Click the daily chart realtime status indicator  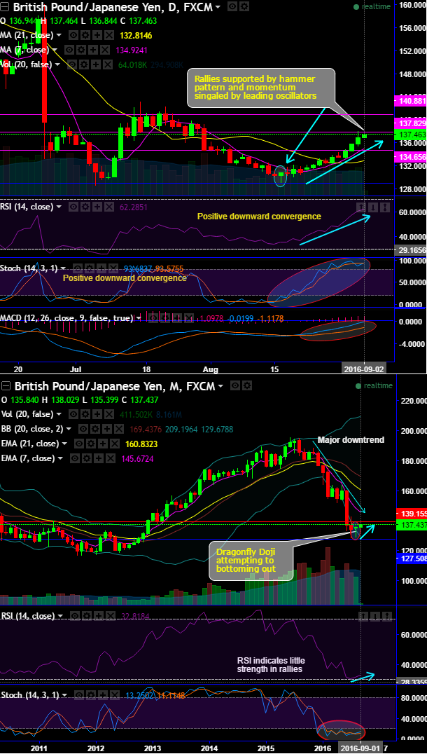pos(372,7)
